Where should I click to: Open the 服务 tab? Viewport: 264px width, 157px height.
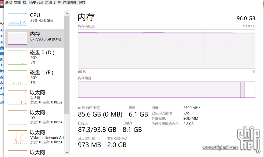82,2
